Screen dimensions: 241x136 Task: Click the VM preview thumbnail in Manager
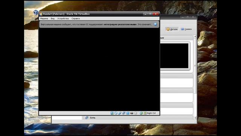click(174, 56)
